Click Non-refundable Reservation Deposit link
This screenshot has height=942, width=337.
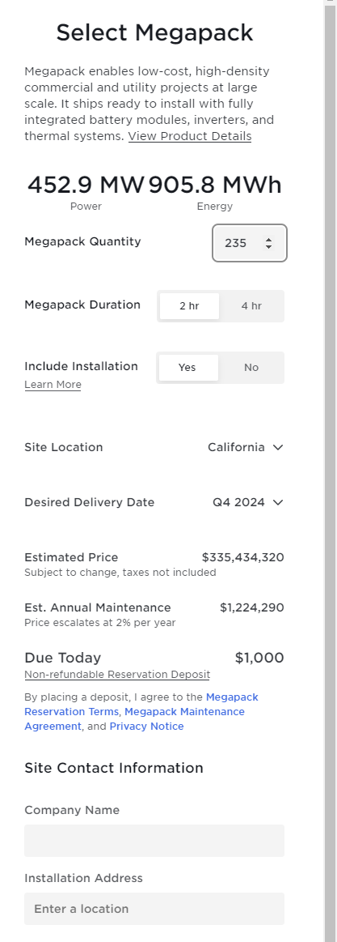point(117,675)
